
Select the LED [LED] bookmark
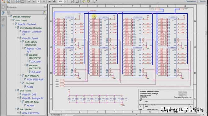29,83
